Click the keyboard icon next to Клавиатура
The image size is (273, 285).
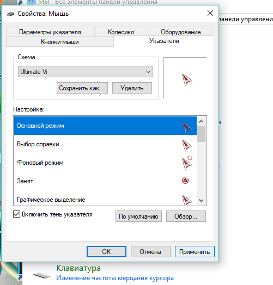[41, 275]
